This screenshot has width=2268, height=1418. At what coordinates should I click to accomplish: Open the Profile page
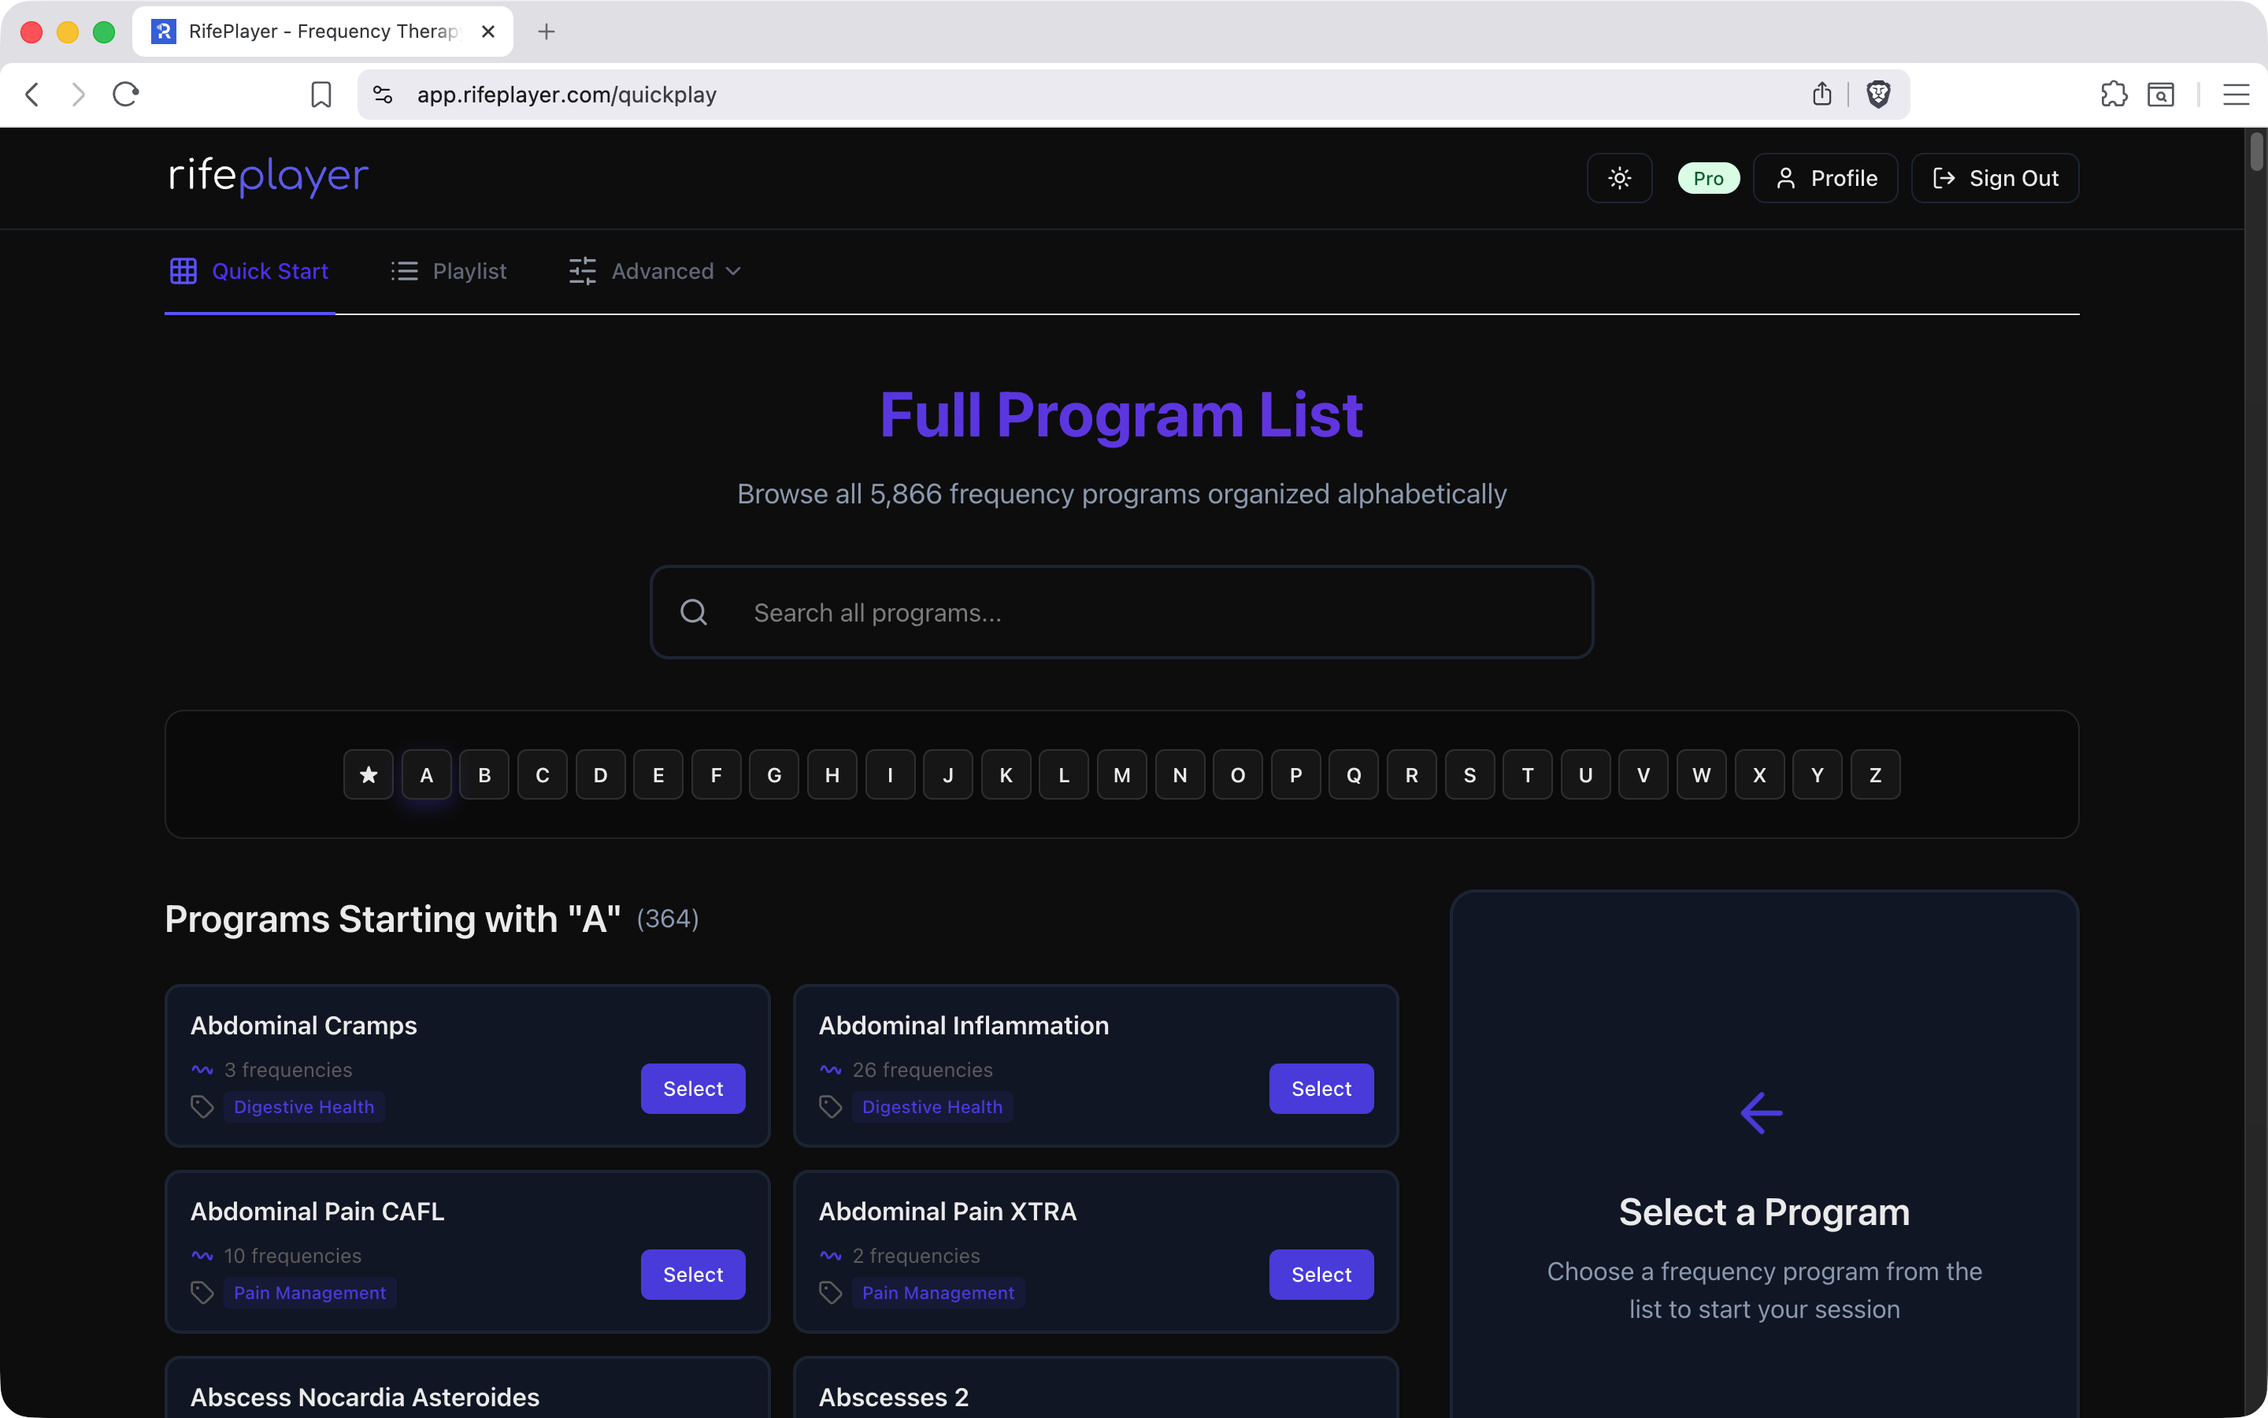[x=1825, y=178]
